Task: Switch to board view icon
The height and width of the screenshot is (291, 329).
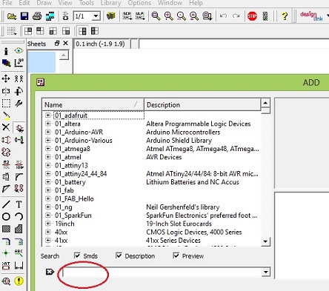Action: 65,16
